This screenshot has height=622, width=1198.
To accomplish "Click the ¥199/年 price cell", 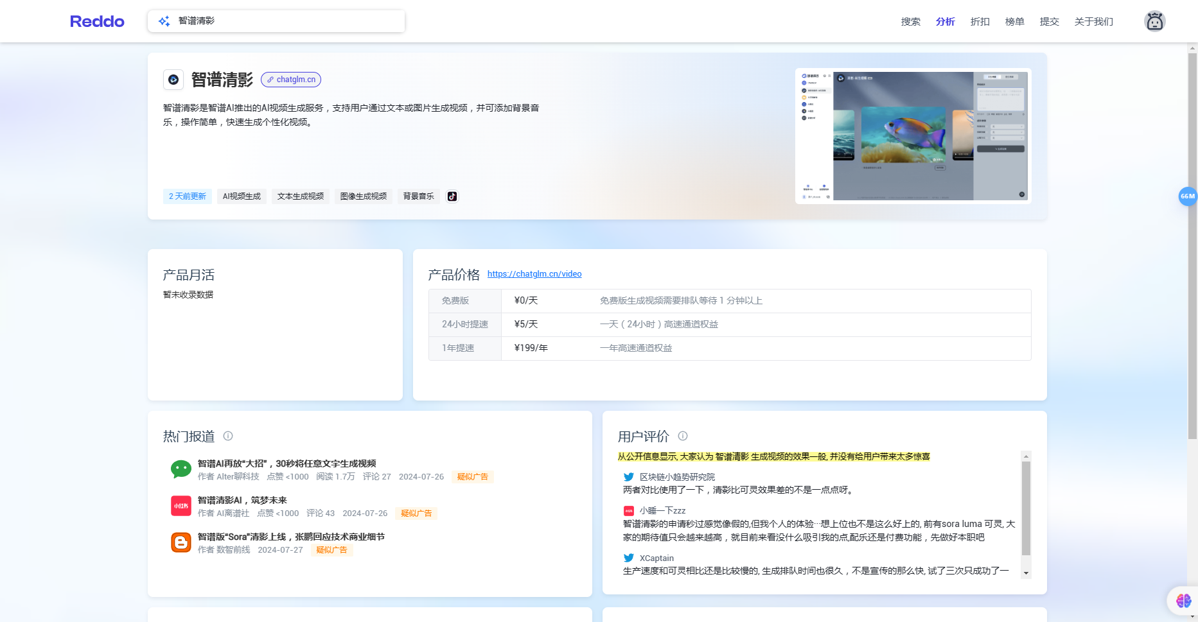I will (x=531, y=348).
